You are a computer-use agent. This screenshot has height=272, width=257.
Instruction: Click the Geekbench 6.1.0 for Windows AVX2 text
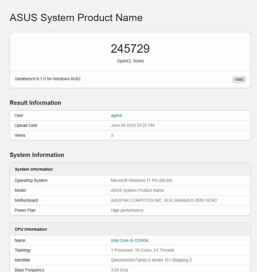(48, 79)
